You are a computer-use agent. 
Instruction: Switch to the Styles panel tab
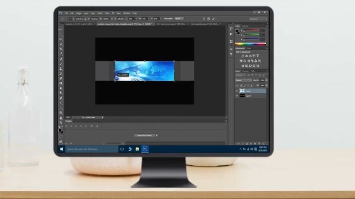pyautogui.click(x=249, y=48)
